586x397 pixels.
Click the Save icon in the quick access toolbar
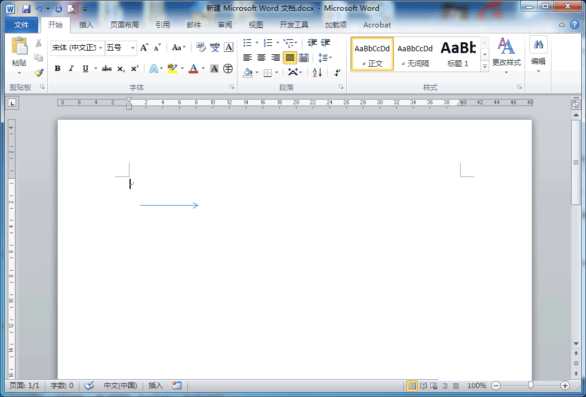(26, 9)
